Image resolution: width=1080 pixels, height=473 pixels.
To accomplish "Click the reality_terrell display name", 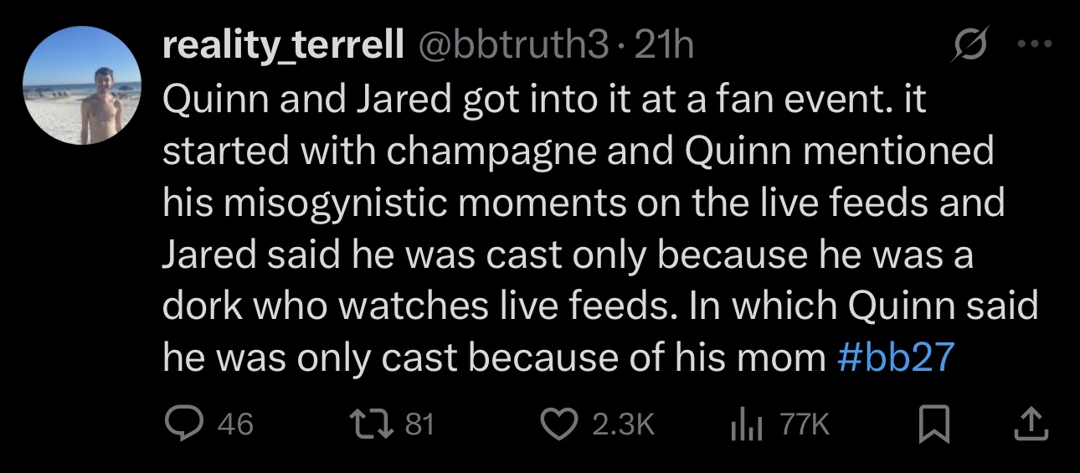I will (x=282, y=47).
